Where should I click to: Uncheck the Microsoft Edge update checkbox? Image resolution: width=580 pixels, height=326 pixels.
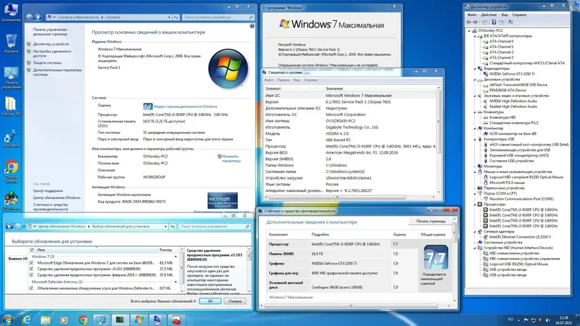click(x=31, y=263)
